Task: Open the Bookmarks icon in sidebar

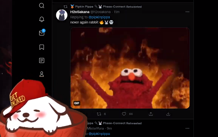Action: tap(42, 47)
